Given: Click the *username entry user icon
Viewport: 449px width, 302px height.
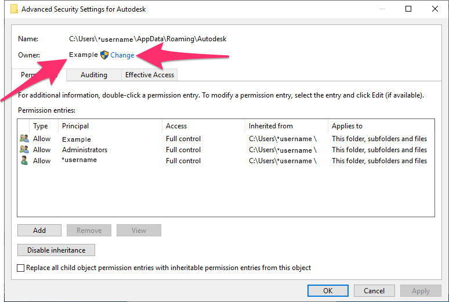Looking at the screenshot, I should (24, 160).
